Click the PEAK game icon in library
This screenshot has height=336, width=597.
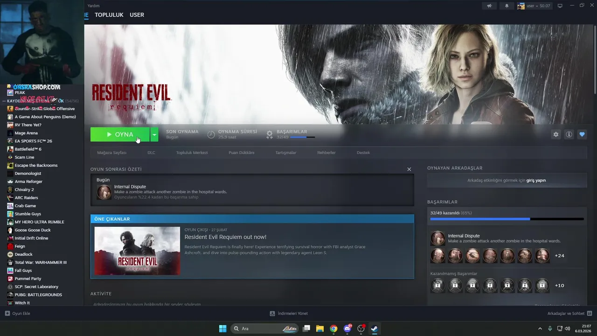pyautogui.click(x=10, y=92)
